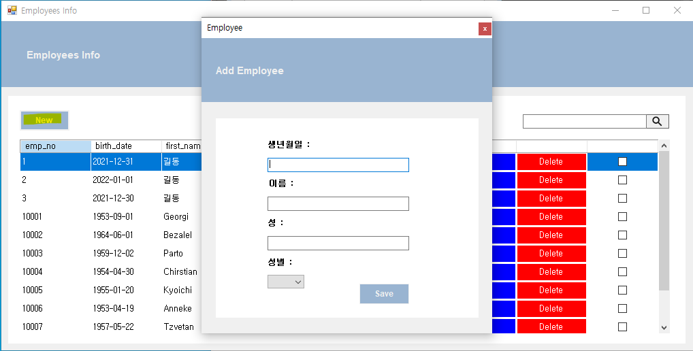Click the blue button in row 10005
This screenshot has height=351, width=693.
pos(504,290)
